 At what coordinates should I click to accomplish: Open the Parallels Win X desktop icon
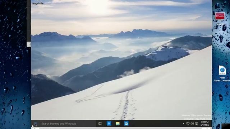[220, 19]
